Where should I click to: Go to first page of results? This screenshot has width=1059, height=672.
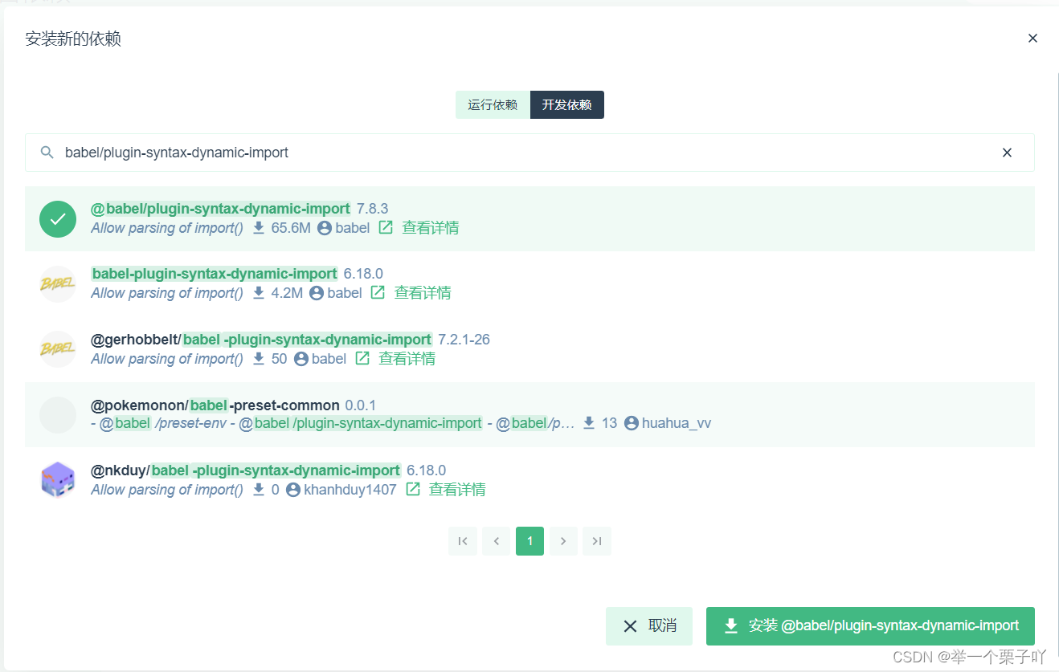click(x=463, y=541)
